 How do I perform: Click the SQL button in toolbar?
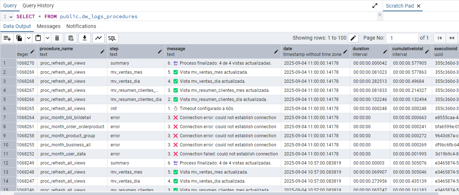(x=112, y=38)
